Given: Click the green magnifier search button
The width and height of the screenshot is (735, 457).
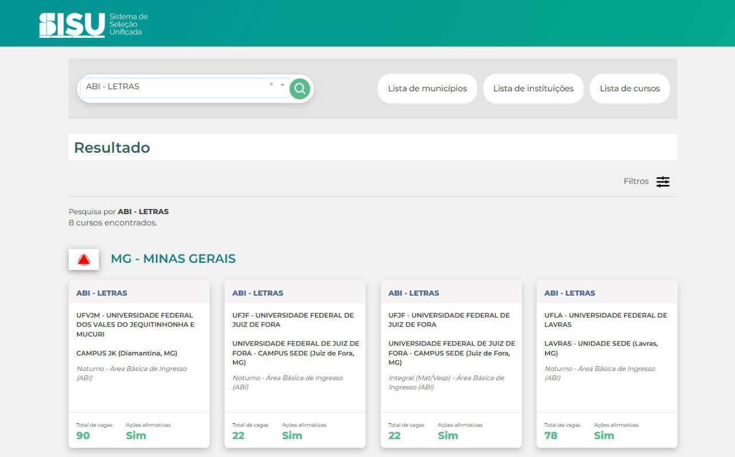Looking at the screenshot, I should point(300,89).
